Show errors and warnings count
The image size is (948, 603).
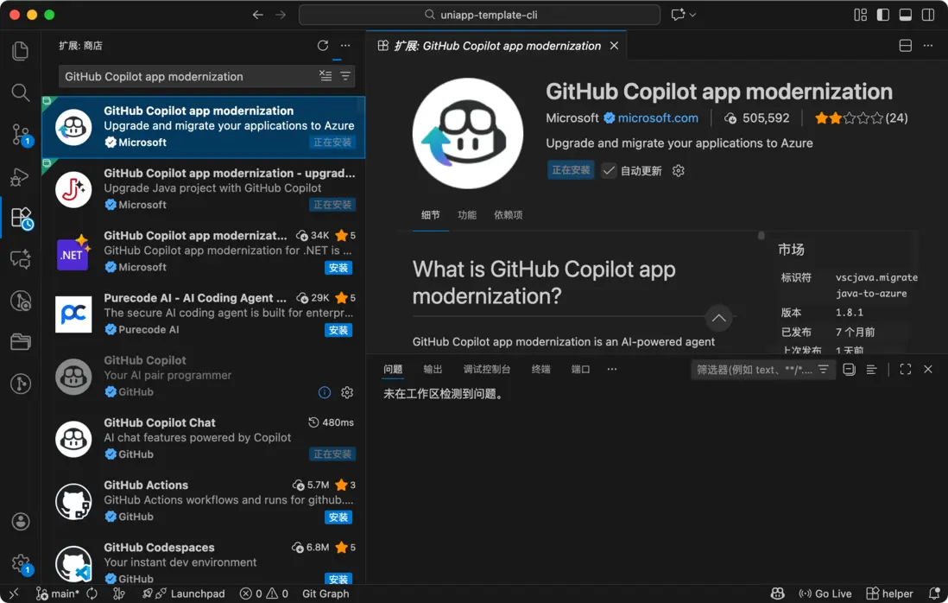[x=264, y=593]
